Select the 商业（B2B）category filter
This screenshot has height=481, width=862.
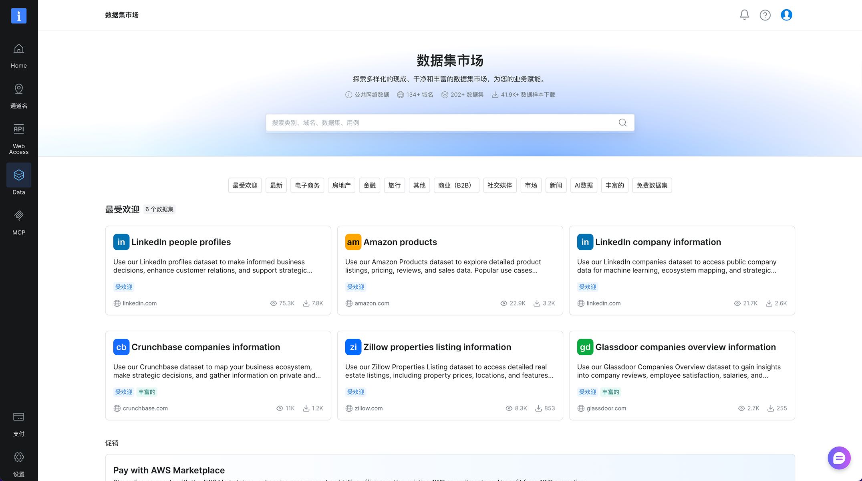pos(457,185)
